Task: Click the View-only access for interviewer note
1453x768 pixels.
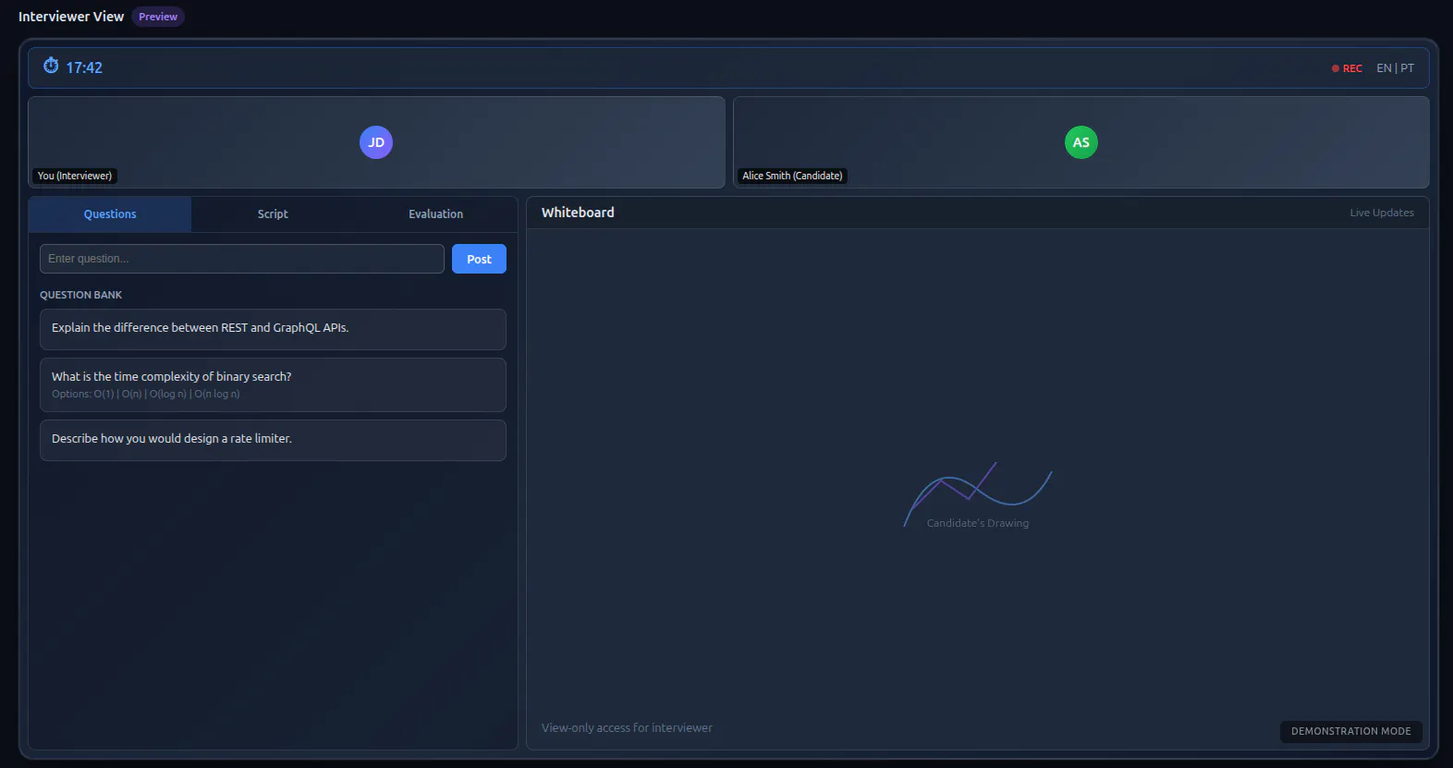Action: click(627, 728)
